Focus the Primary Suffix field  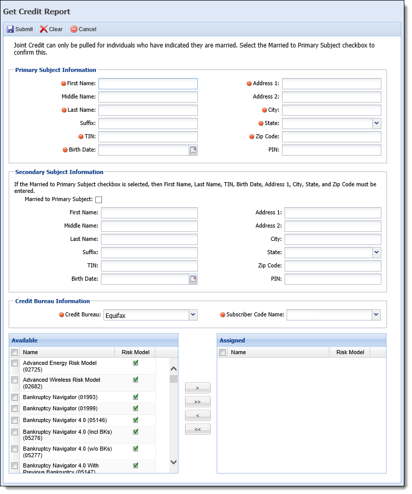pos(148,123)
